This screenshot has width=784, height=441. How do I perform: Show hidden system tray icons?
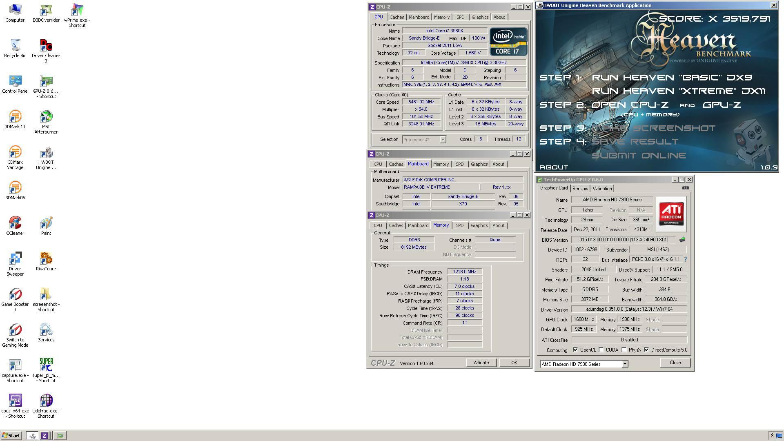pos(772,436)
